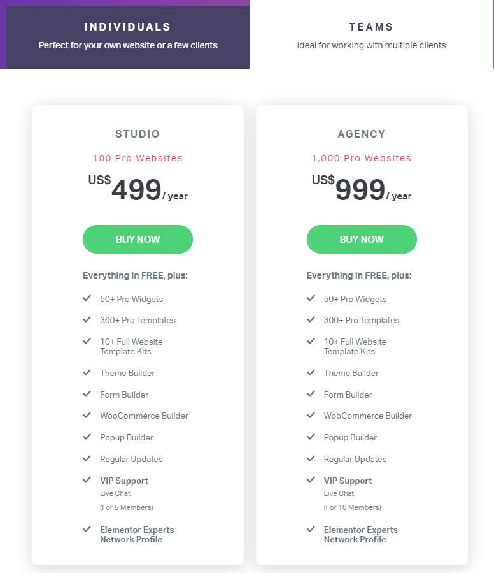This screenshot has width=494, height=573.
Task: Click checkmark next to Studio WooCommerce Builder
Action: pos(87,415)
